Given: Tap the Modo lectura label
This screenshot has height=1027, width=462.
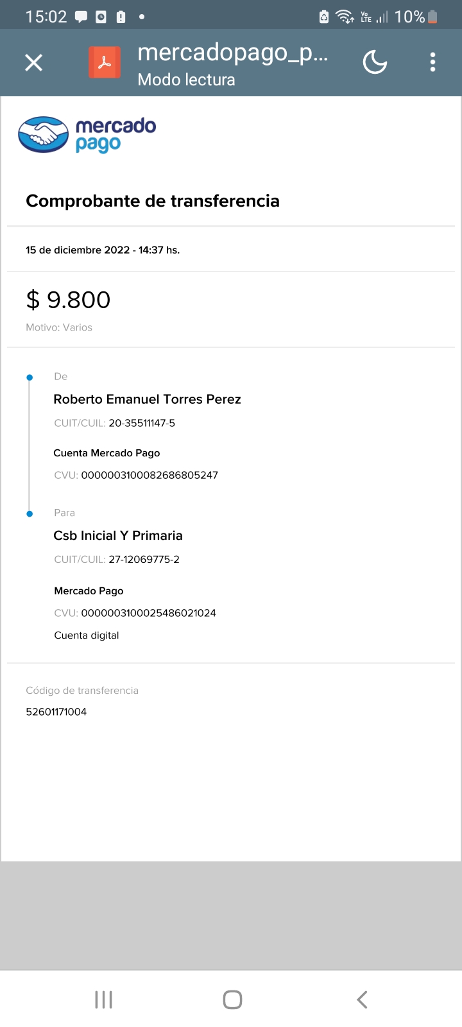Looking at the screenshot, I should tap(186, 80).
